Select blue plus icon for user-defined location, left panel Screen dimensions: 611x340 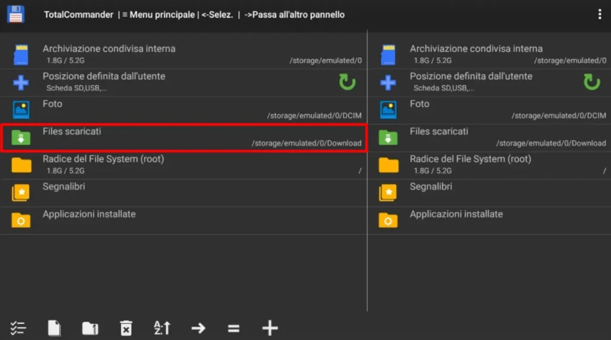(21, 82)
